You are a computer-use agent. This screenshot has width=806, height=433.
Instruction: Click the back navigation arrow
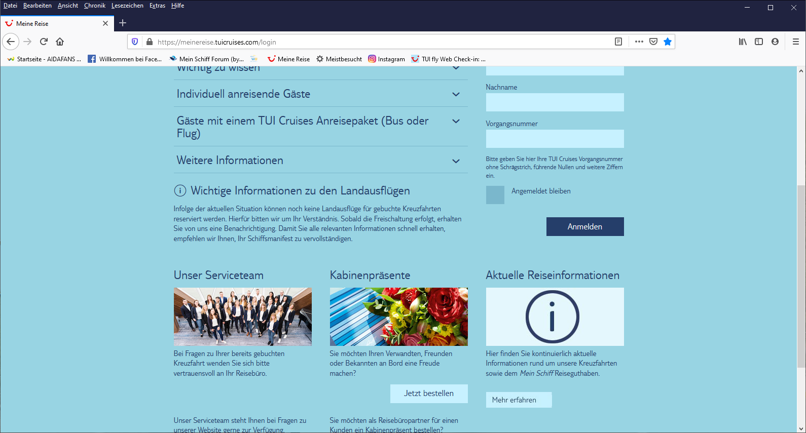tap(11, 42)
